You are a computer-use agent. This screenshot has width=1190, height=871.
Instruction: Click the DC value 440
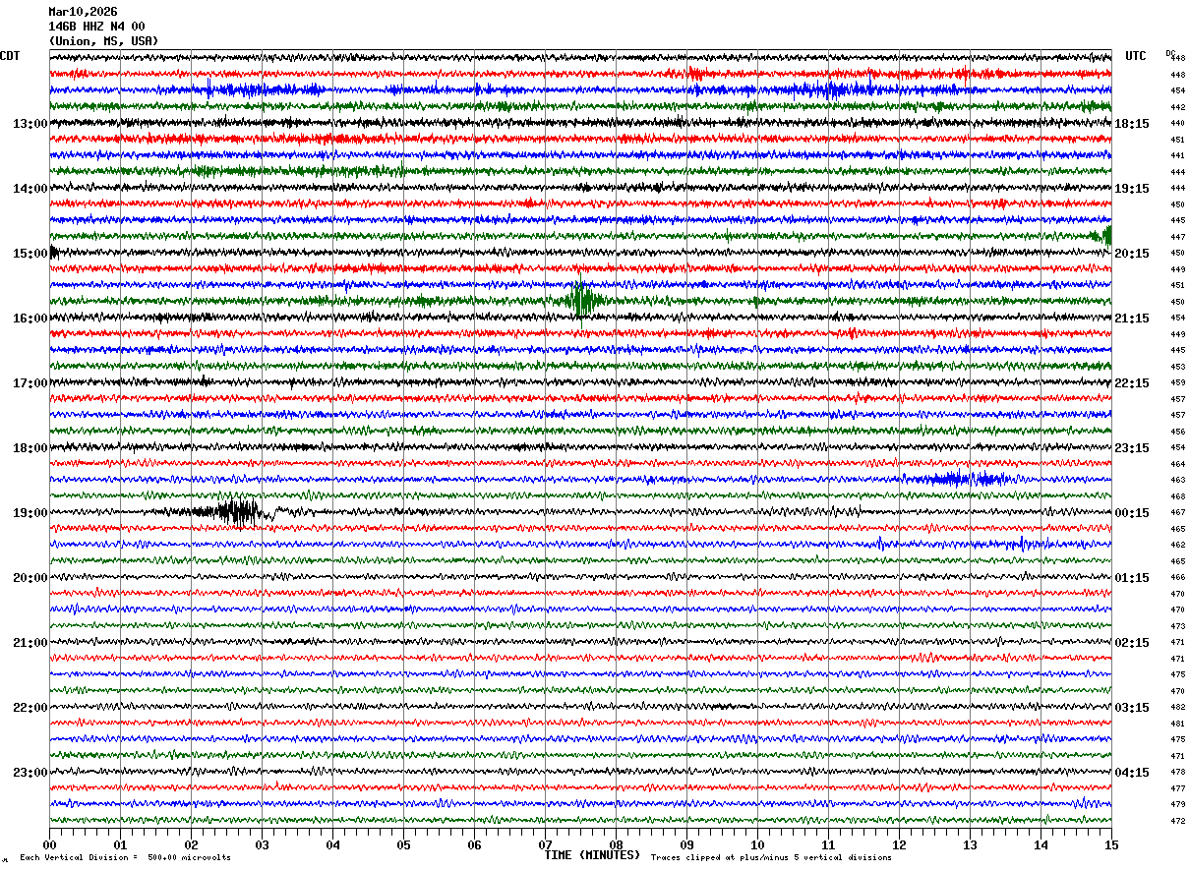[x=1177, y=124]
